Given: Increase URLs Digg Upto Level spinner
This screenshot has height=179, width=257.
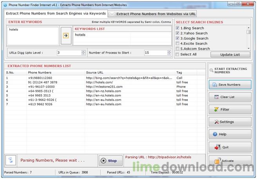Looking at the screenshot, I should (x=83, y=51).
